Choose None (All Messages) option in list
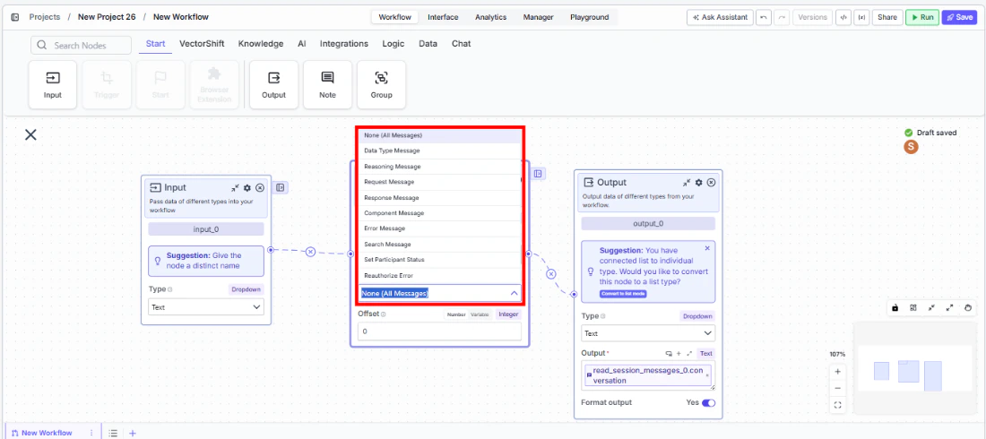 point(440,135)
